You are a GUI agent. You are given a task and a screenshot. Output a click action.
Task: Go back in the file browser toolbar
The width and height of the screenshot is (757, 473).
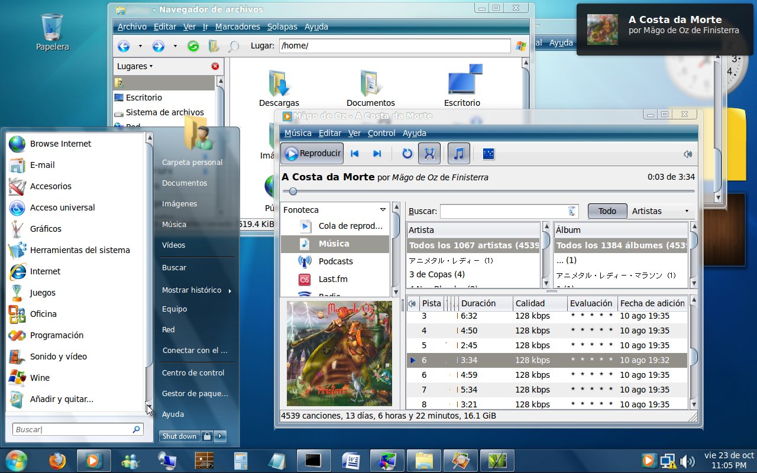124,46
